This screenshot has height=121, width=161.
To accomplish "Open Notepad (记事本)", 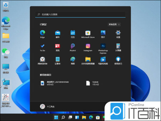I will (57, 61).
